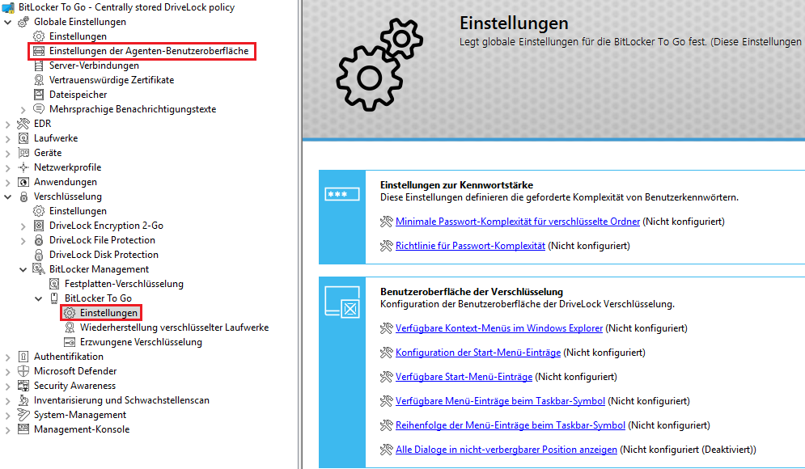The image size is (805, 469).
Task: Click the Authentifikation icon
Action: tap(23, 357)
